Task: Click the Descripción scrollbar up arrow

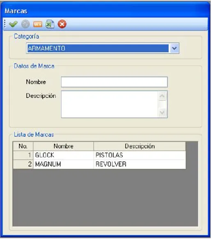Action: (162, 96)
